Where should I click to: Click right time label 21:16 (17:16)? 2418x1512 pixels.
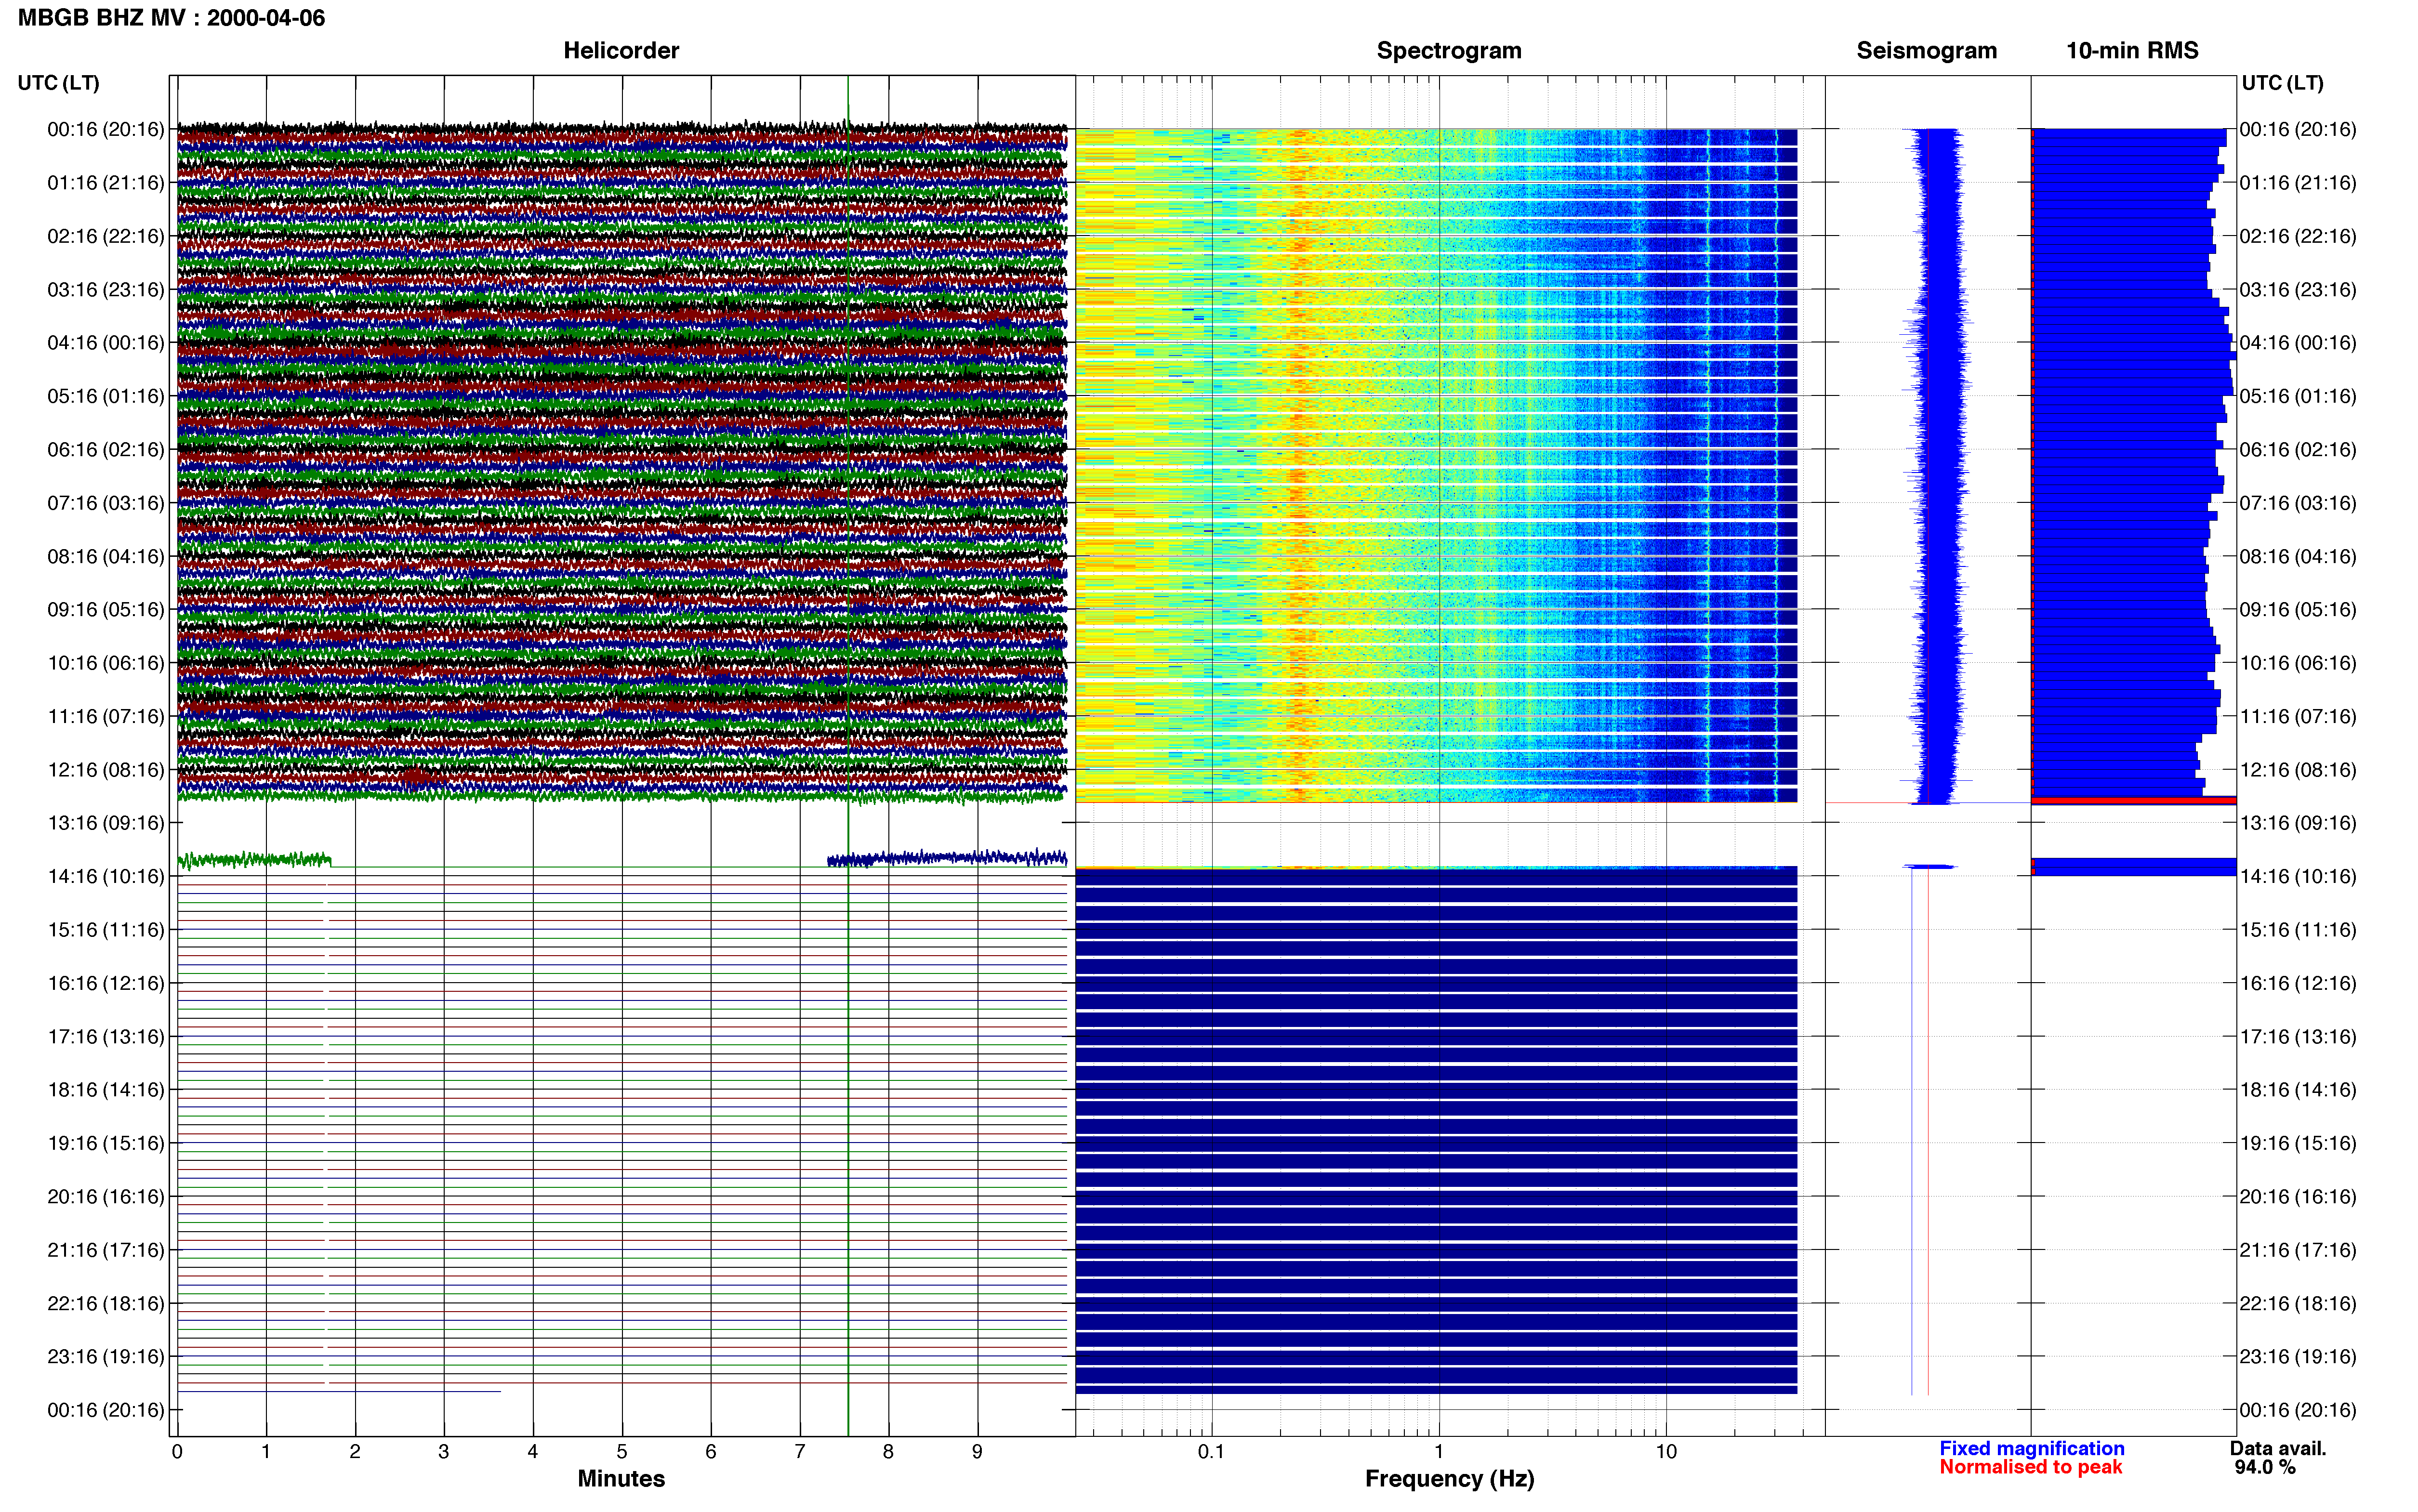(2298, 1250)
